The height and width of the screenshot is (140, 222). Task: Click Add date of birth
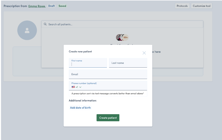click(80, 108)
